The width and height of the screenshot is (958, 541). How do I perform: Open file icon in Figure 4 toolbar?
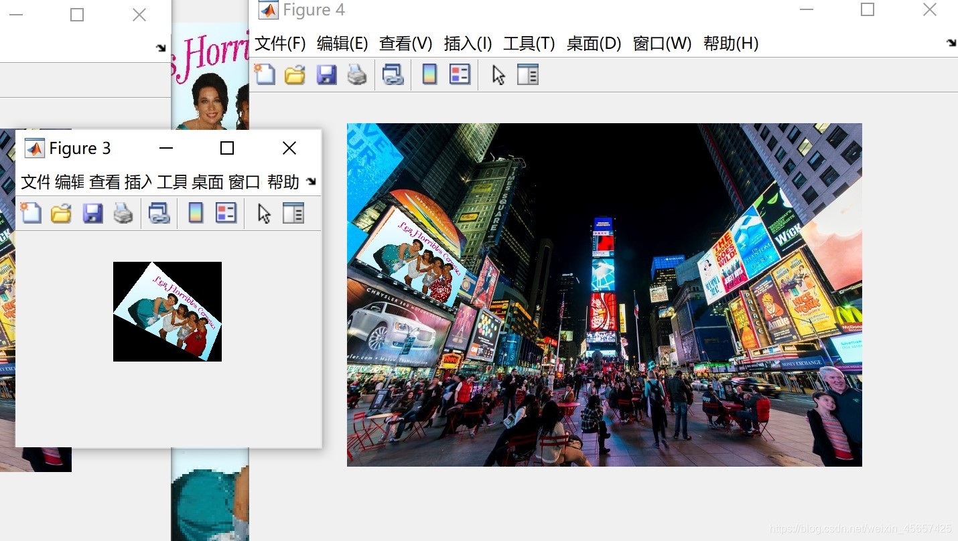pos(295,74)
